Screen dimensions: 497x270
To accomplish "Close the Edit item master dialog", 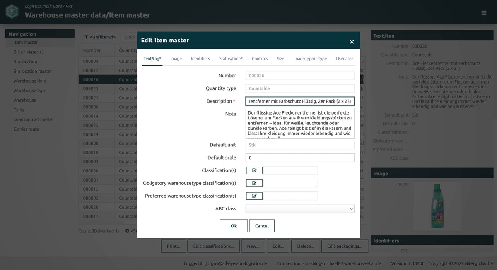I will click(352, 41).
